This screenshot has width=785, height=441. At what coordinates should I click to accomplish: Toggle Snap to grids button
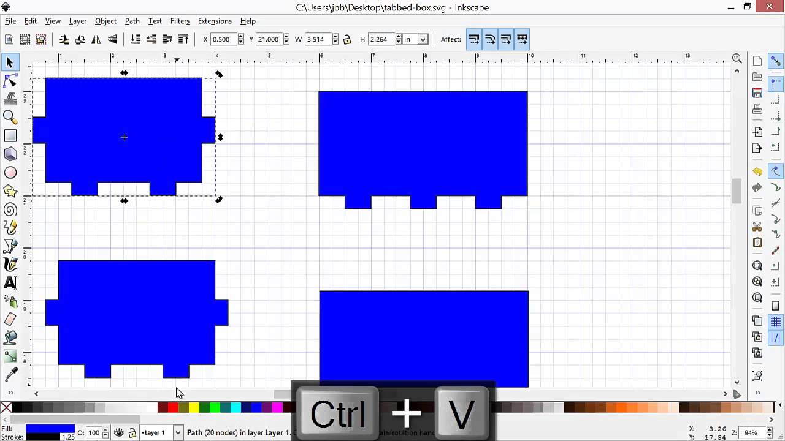pos(776,322)
